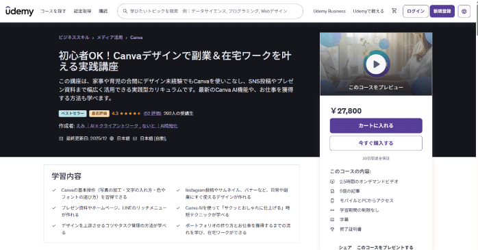Image resolution: width=478 pixels, height=250 pixels.
Task: Click checkmark beside プレゼン資料やホームページ item
Action: 54,208
